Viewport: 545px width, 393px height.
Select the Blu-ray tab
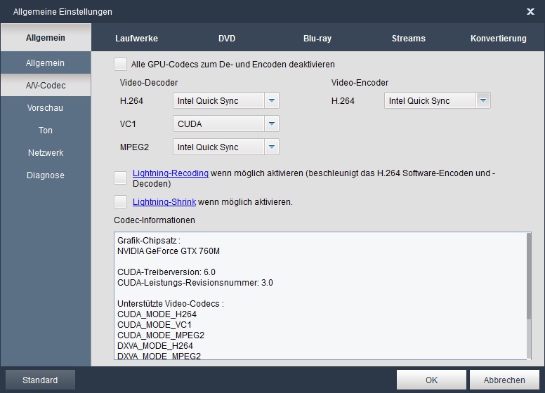pos(317,38)
